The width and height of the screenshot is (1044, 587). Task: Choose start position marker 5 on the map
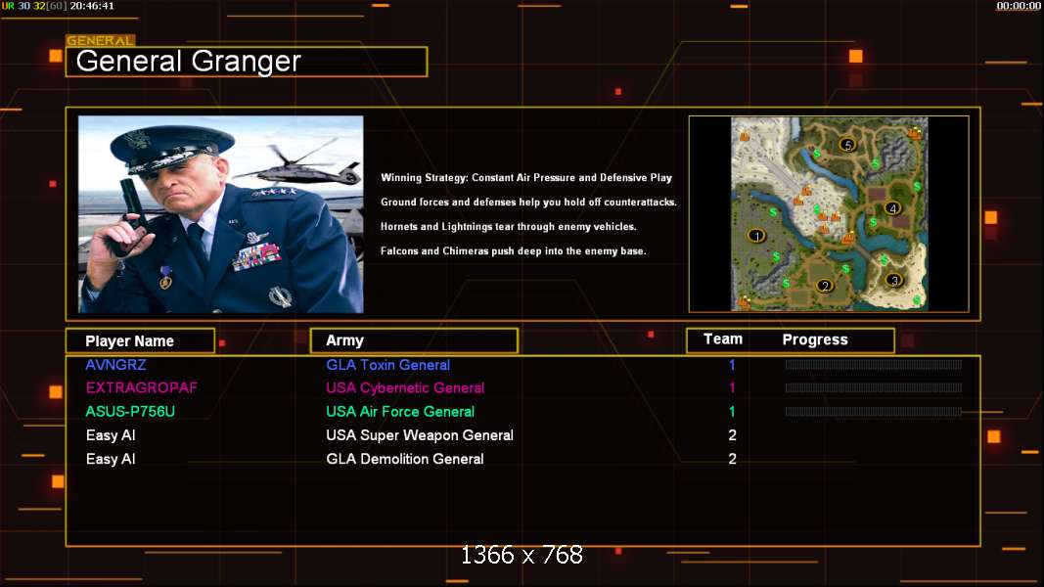point(847,145)
